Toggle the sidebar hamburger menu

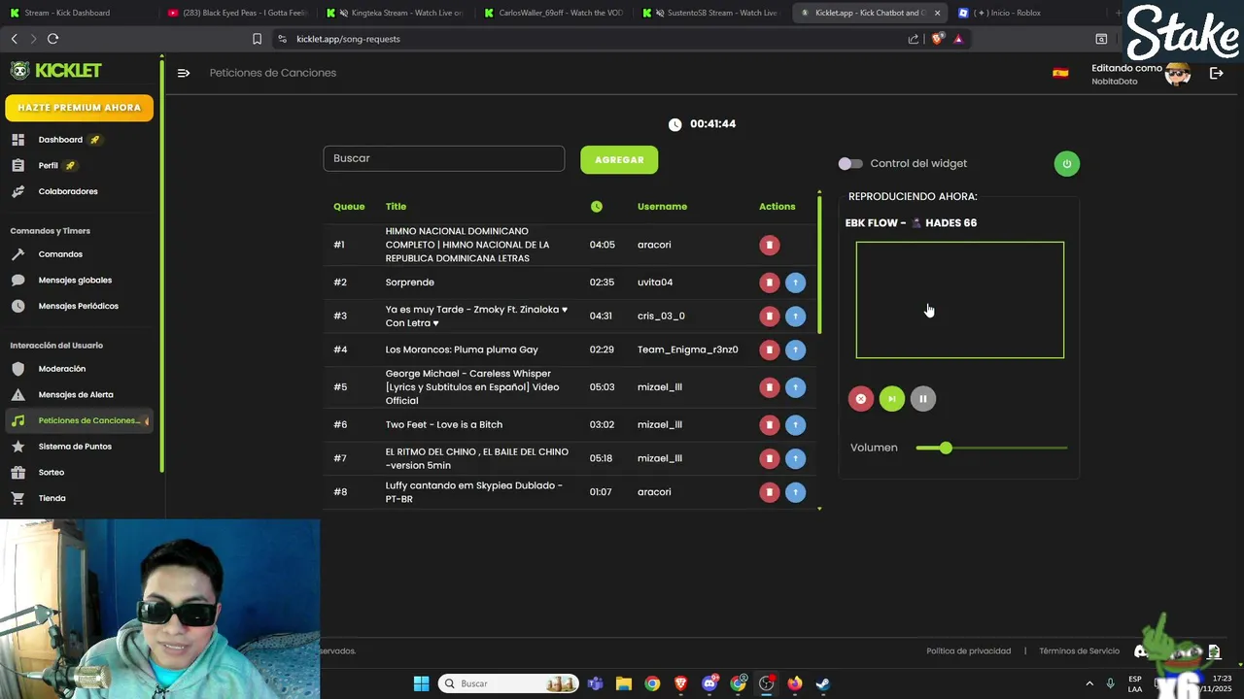tap(184, 73)
